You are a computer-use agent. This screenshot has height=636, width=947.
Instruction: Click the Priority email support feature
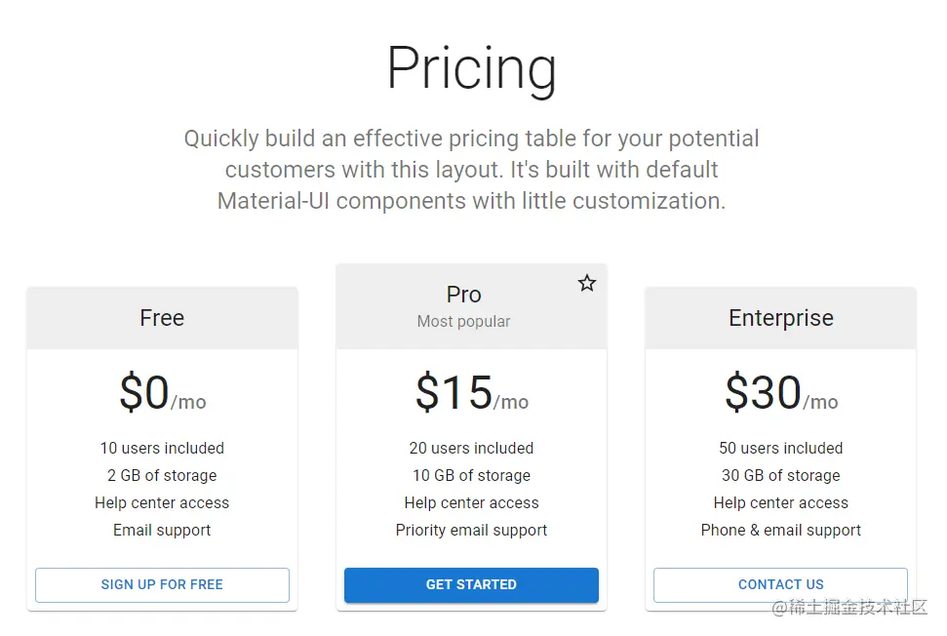pos(471,531)
